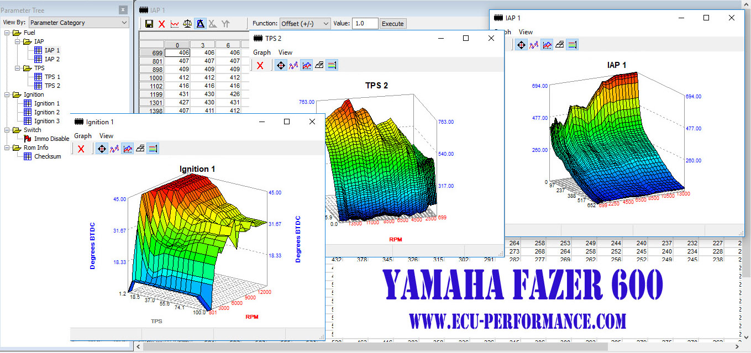The height and width of the screenshot is (353, 751).
Task: Select IAP 2 map in parameter tree
Action: [x=52, y=59]
